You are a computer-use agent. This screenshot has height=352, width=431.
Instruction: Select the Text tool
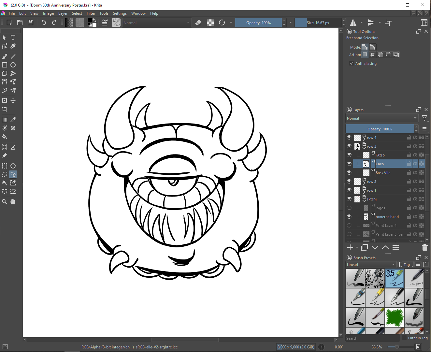(x=13, y=37)
